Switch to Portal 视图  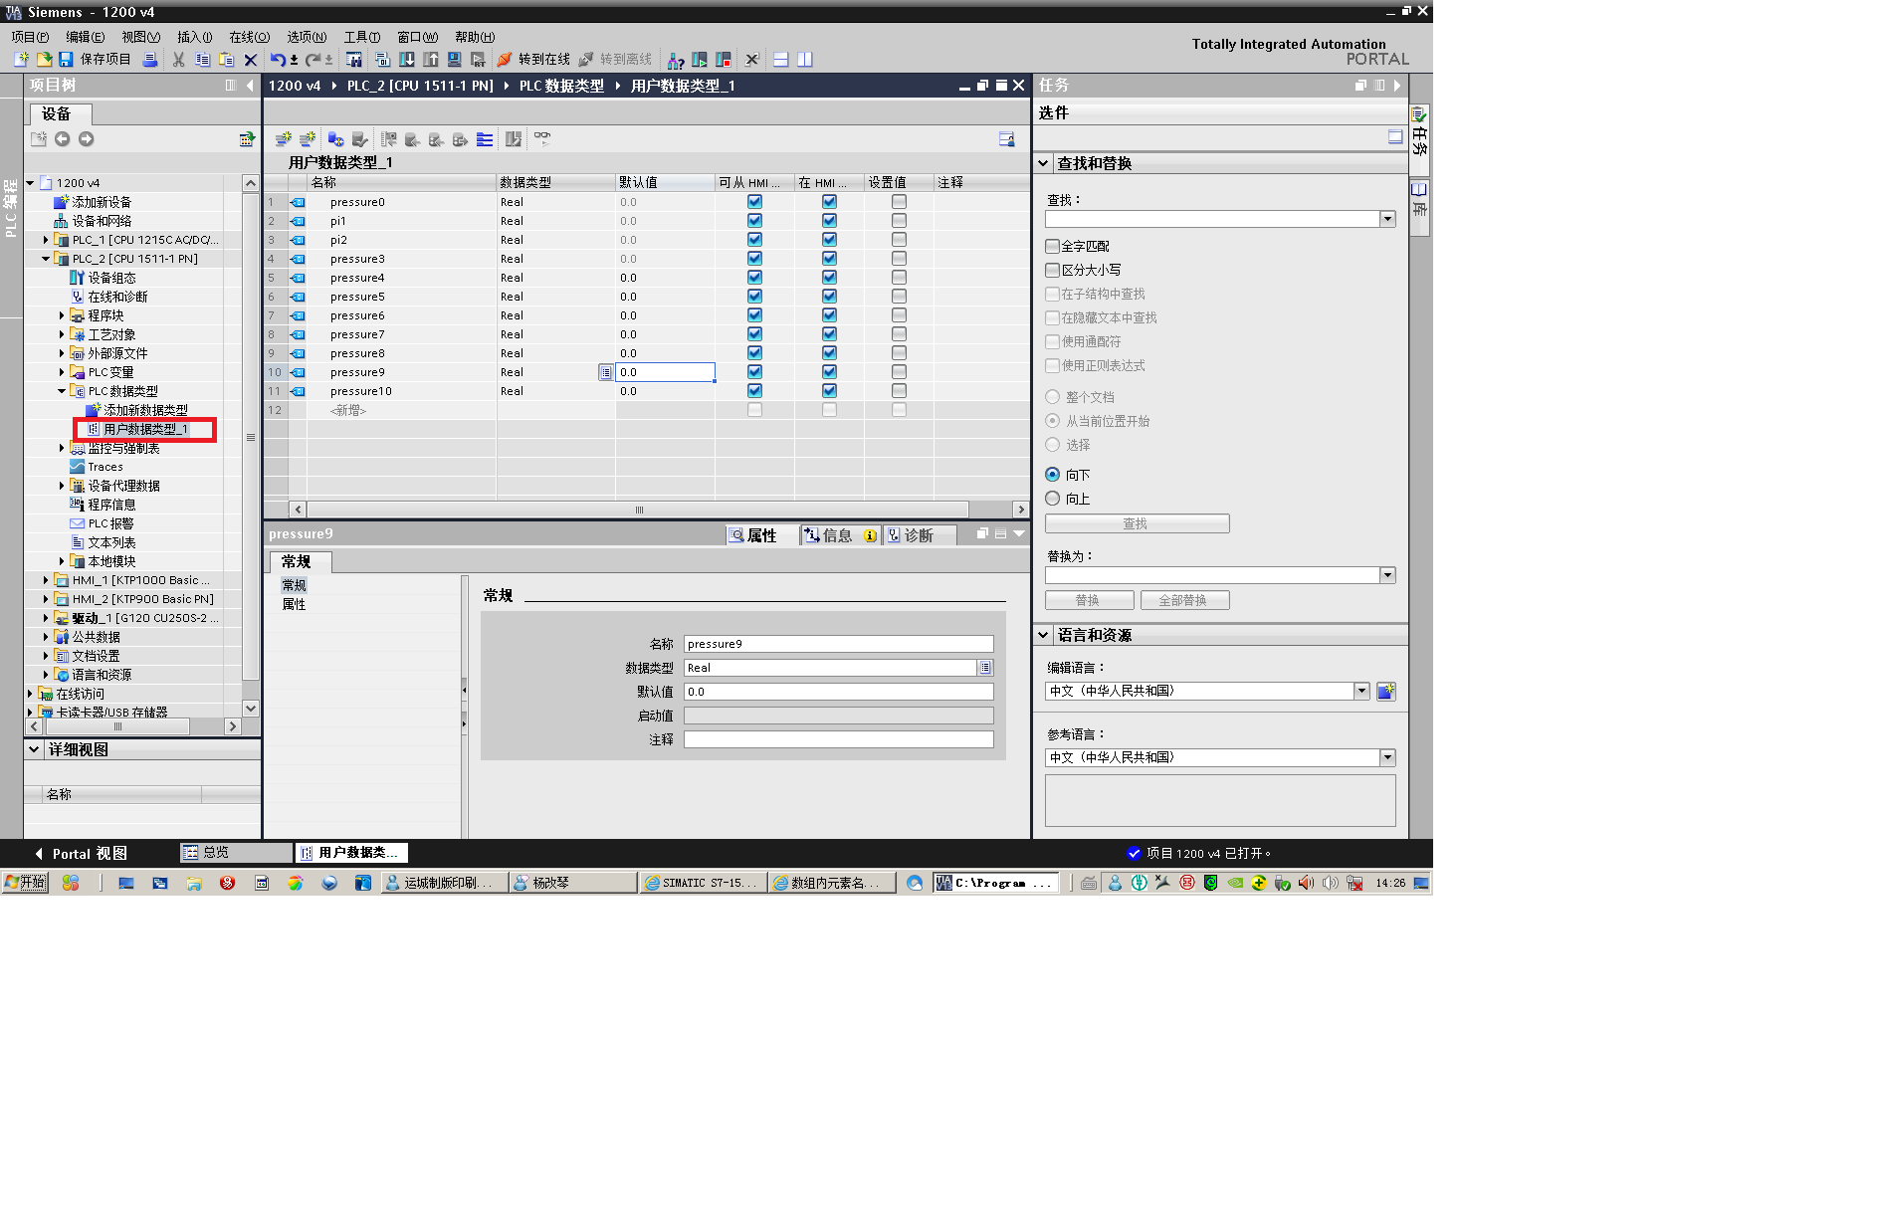[x=81, y=854]
